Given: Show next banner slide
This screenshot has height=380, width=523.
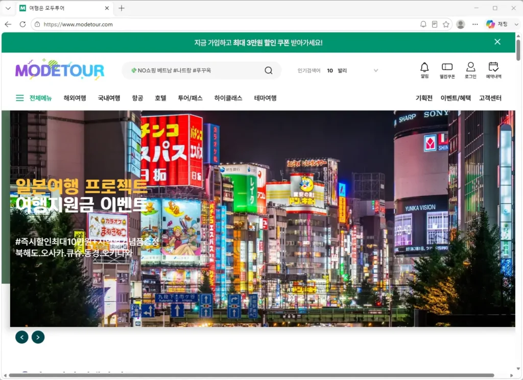Looking at the screenshot, I should [38, 337].
